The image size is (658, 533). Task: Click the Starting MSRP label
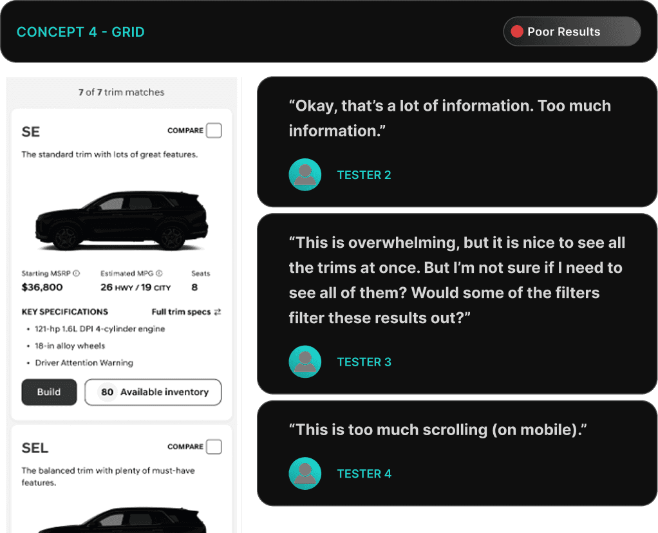(46, 273)
